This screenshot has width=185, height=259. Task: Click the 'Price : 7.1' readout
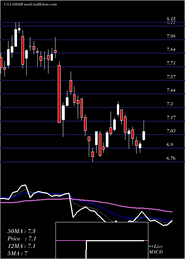22,239
